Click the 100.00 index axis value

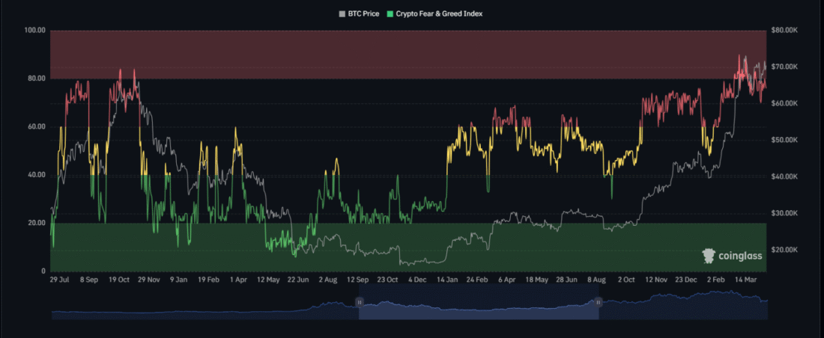click(34, 31)
